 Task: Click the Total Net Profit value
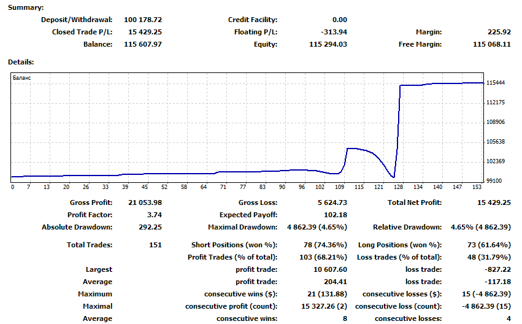tap(494, 202)
